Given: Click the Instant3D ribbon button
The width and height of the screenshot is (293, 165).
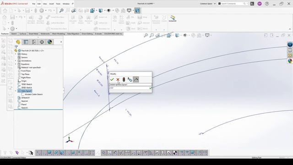Looking at the screenshot, I should (x=173, y=18).
